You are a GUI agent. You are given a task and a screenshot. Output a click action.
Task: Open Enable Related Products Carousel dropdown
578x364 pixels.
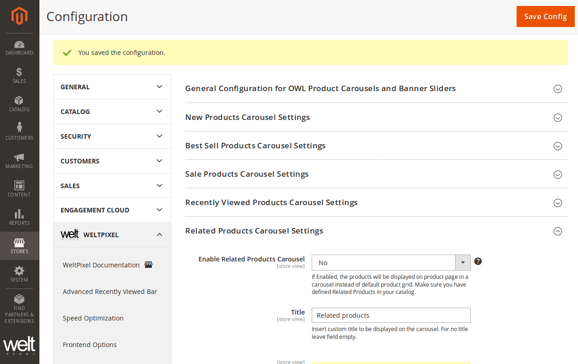click(391, 263)
